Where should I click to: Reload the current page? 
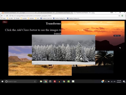coord(7,16)
